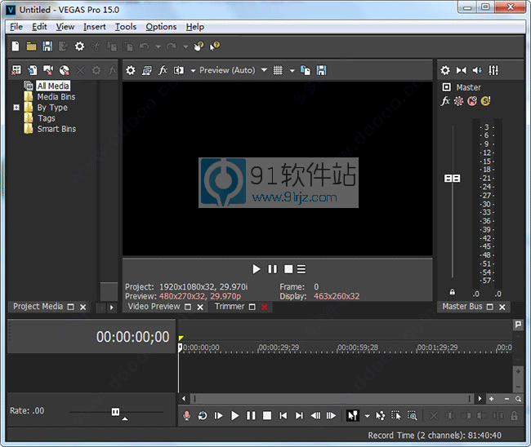The width and height of the screenshot is (531, 447).
Task: Select Media Bins in the tree
Action: pyautogui.click(x=56, y=96)
